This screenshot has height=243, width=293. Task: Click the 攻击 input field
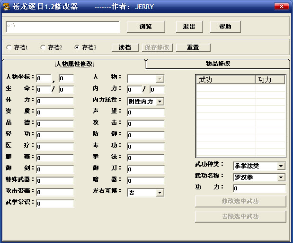[x=146, y=124]
